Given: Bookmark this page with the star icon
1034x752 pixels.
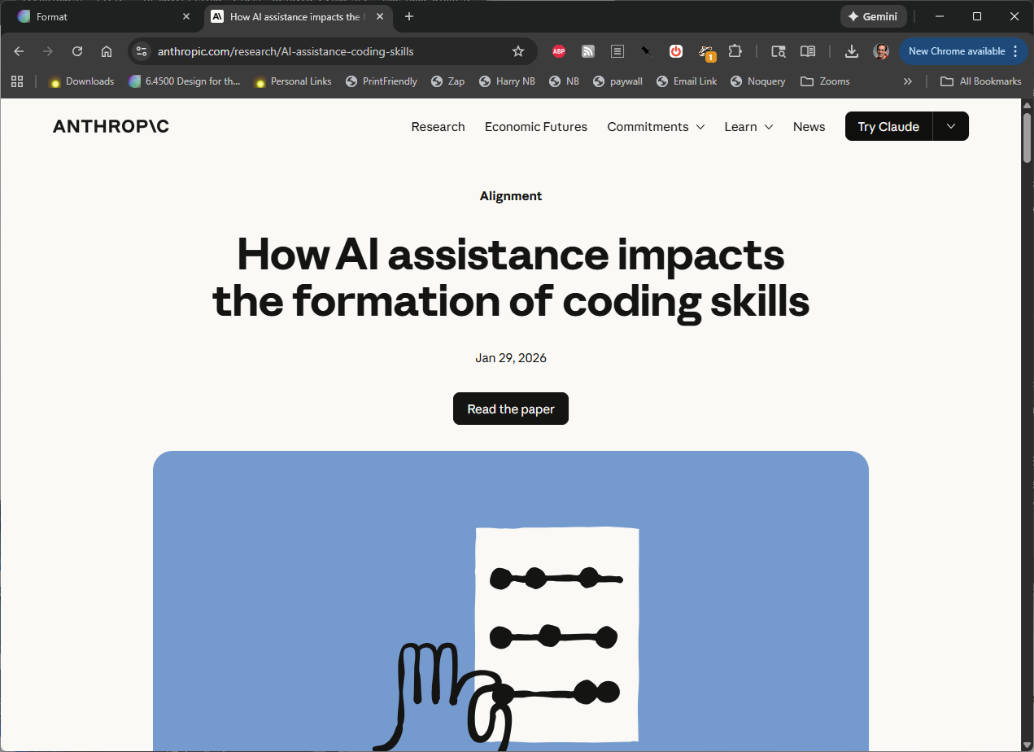Looking at the screenshot, I should (518, 51).
